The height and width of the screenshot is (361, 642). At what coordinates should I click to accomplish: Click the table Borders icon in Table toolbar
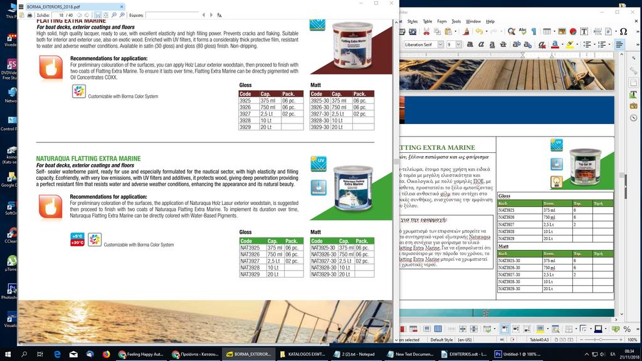569,329
